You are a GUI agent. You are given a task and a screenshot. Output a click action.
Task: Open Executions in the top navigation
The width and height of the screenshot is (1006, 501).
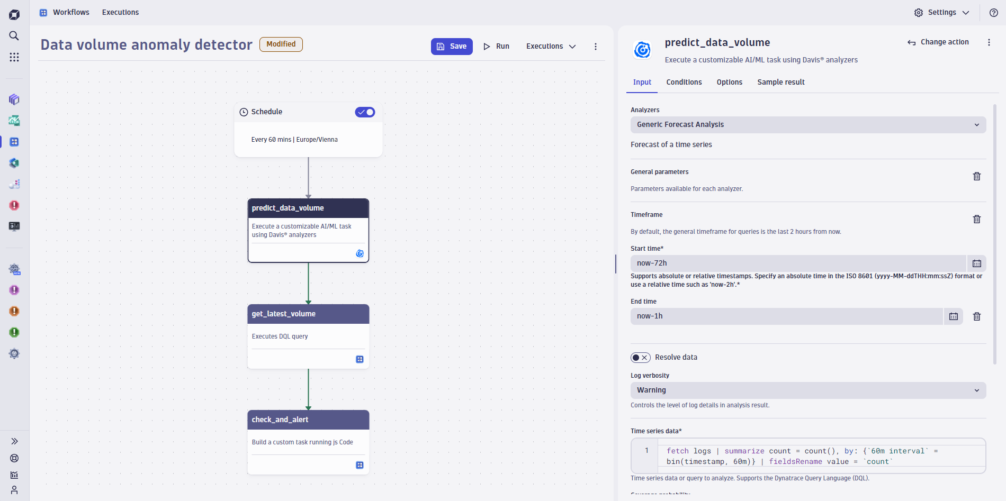[x=120, y=12]
